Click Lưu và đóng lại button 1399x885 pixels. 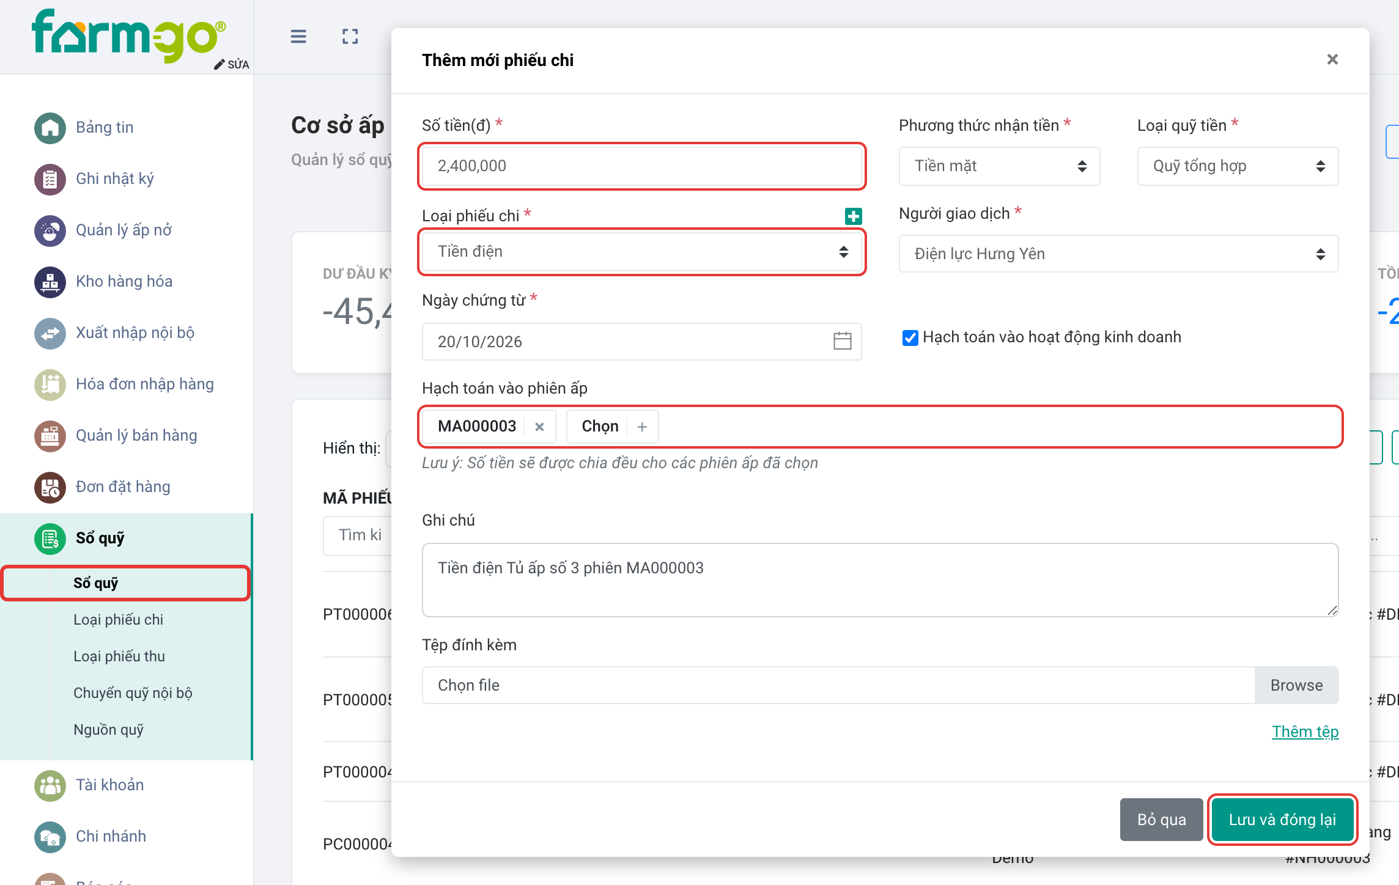1282,820
